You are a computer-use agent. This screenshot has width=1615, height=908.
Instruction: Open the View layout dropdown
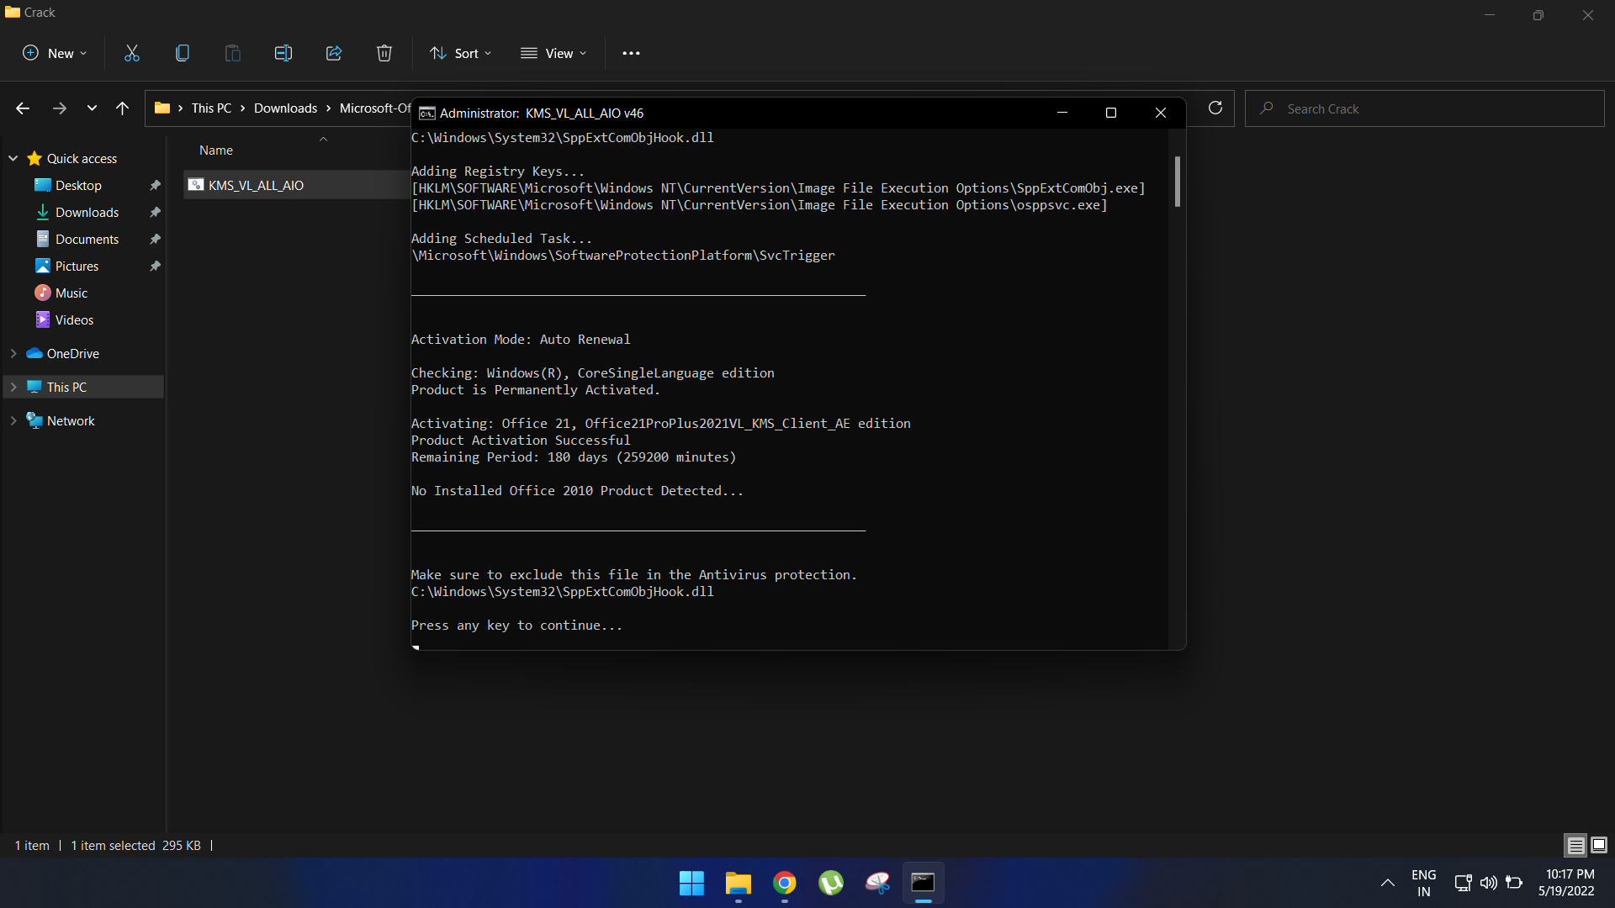tap(553, 53)
